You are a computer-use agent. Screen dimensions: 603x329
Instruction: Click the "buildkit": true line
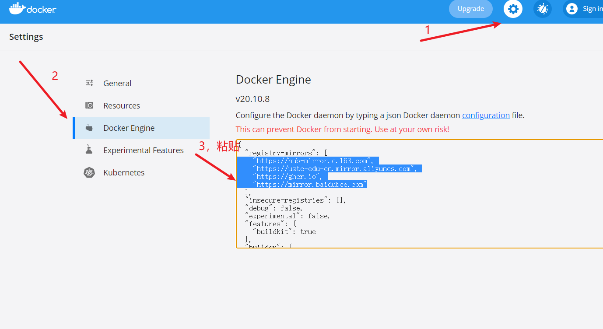[x=284, y=232]
